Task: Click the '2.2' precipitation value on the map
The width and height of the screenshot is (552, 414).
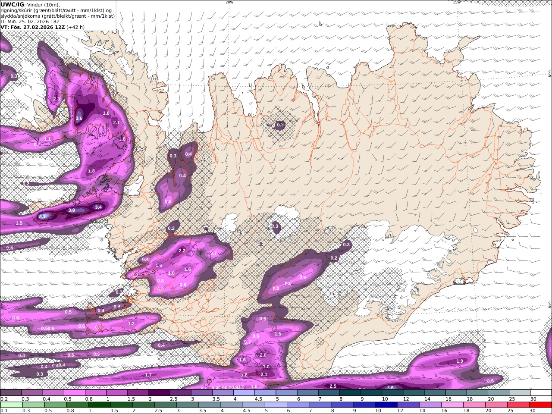Action: tap(182, 251)
